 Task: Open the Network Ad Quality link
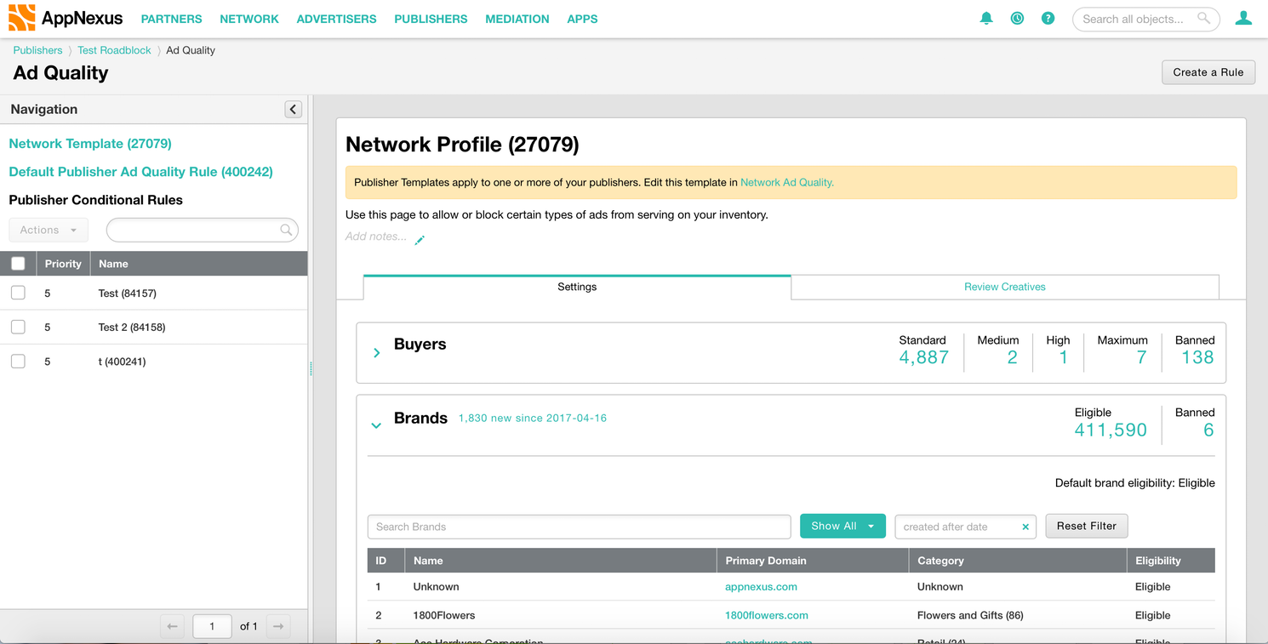(x=787, y=182)
